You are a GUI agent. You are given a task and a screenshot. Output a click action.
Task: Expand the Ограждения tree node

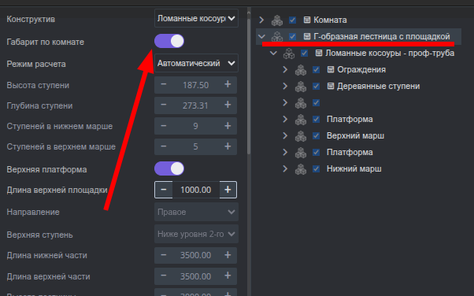point(285,69)
